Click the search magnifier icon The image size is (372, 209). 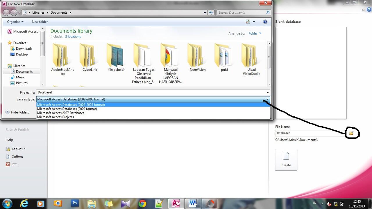click(268, 12)
